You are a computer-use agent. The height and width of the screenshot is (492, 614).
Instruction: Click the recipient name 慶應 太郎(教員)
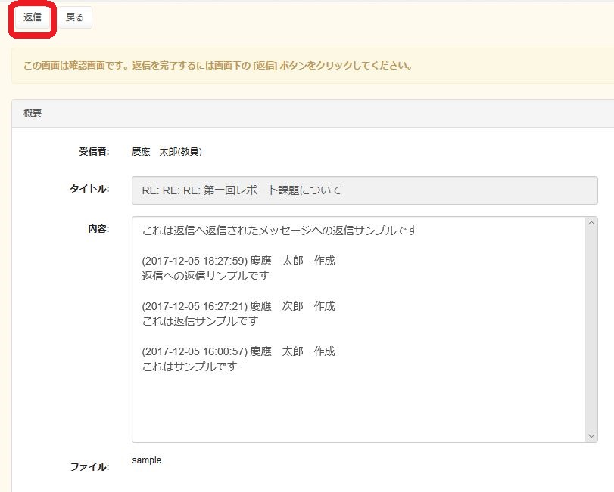(x=167, y=151)
